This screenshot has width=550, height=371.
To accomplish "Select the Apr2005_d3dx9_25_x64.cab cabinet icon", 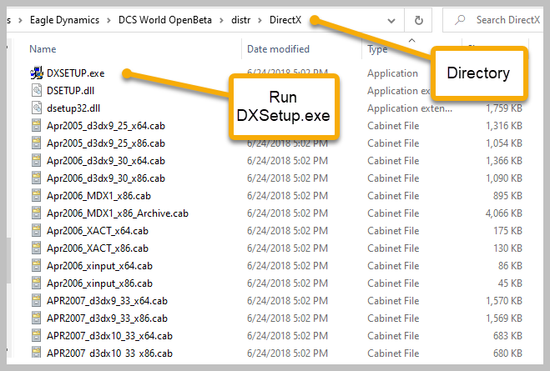I will [36, 126].
